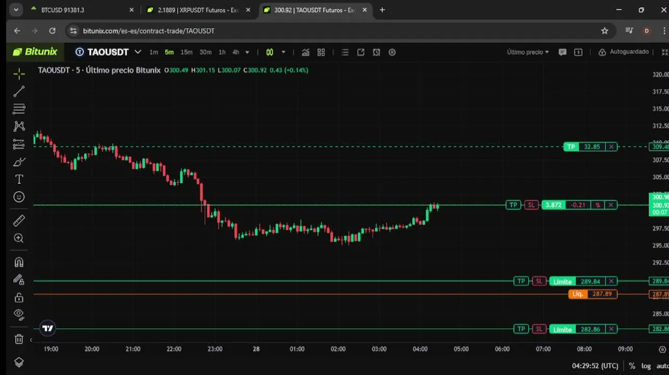
Task: Switch to 15m timeframe
Action: [186, 52]
